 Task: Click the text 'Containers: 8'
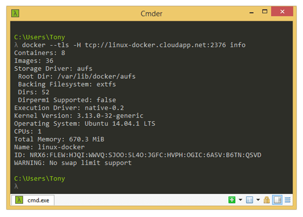tap(39, 53)
